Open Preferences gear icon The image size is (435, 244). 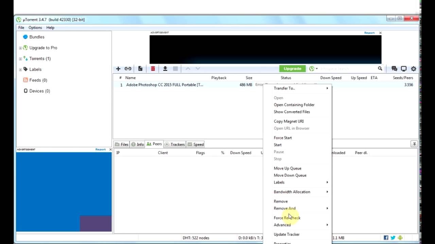414,69
